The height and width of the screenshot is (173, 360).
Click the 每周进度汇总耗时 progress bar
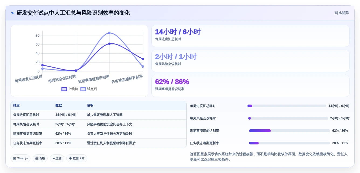pyautogui.click(x=287, y=106)
